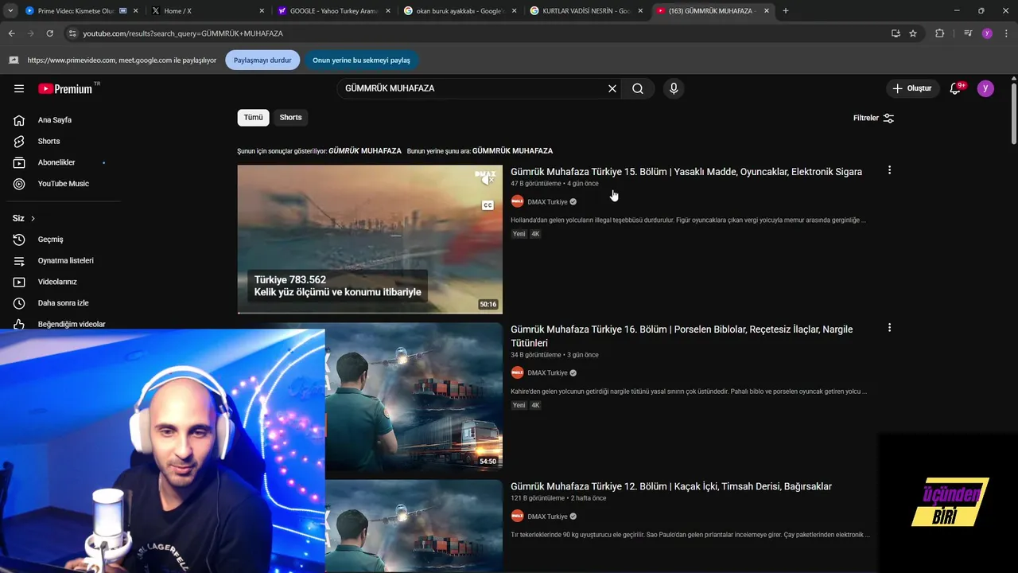Click DMAX avatar under 12. Bölüm

pos(517,516)
